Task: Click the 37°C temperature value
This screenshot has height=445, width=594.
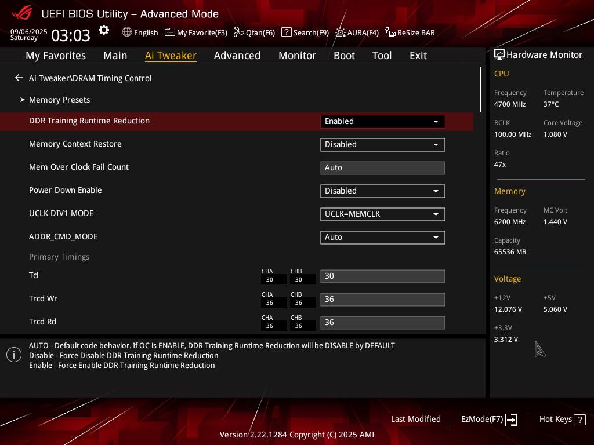Action: click(551, 104)
